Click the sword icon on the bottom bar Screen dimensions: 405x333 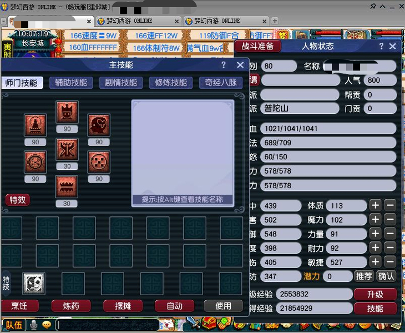pyautogui.click(x=193, y=323)
